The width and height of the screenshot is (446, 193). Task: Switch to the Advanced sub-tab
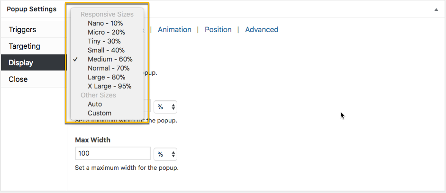point(261,30)
